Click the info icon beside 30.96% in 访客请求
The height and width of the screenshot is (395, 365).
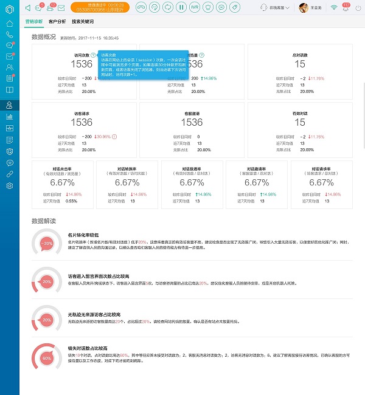click(x=114, y=137)
